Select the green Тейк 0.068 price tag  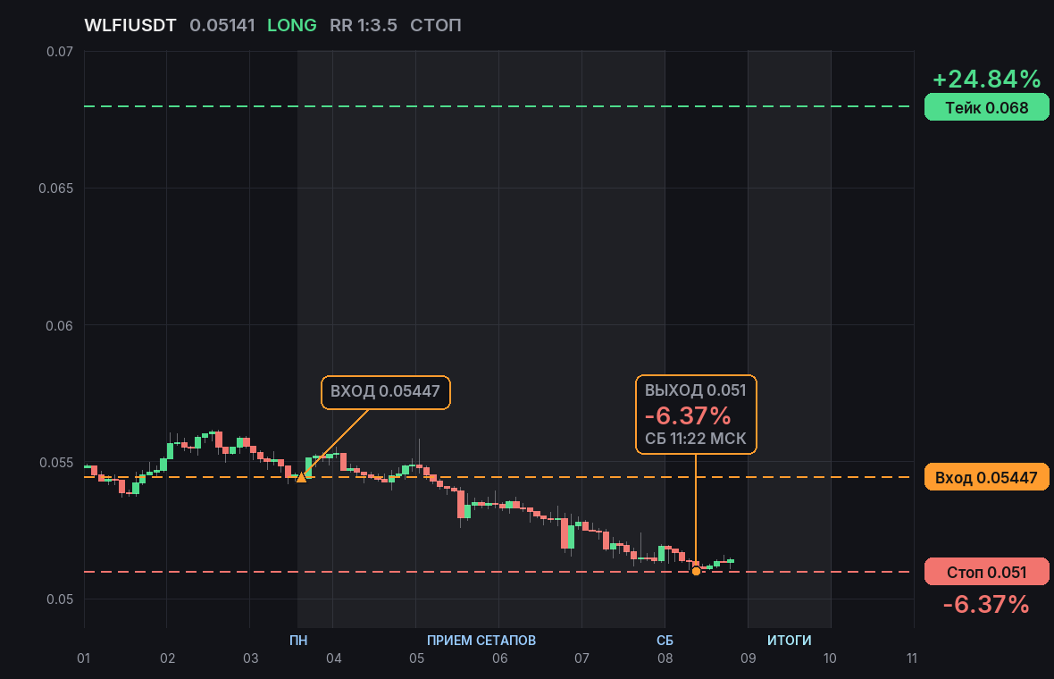(986, 107)
